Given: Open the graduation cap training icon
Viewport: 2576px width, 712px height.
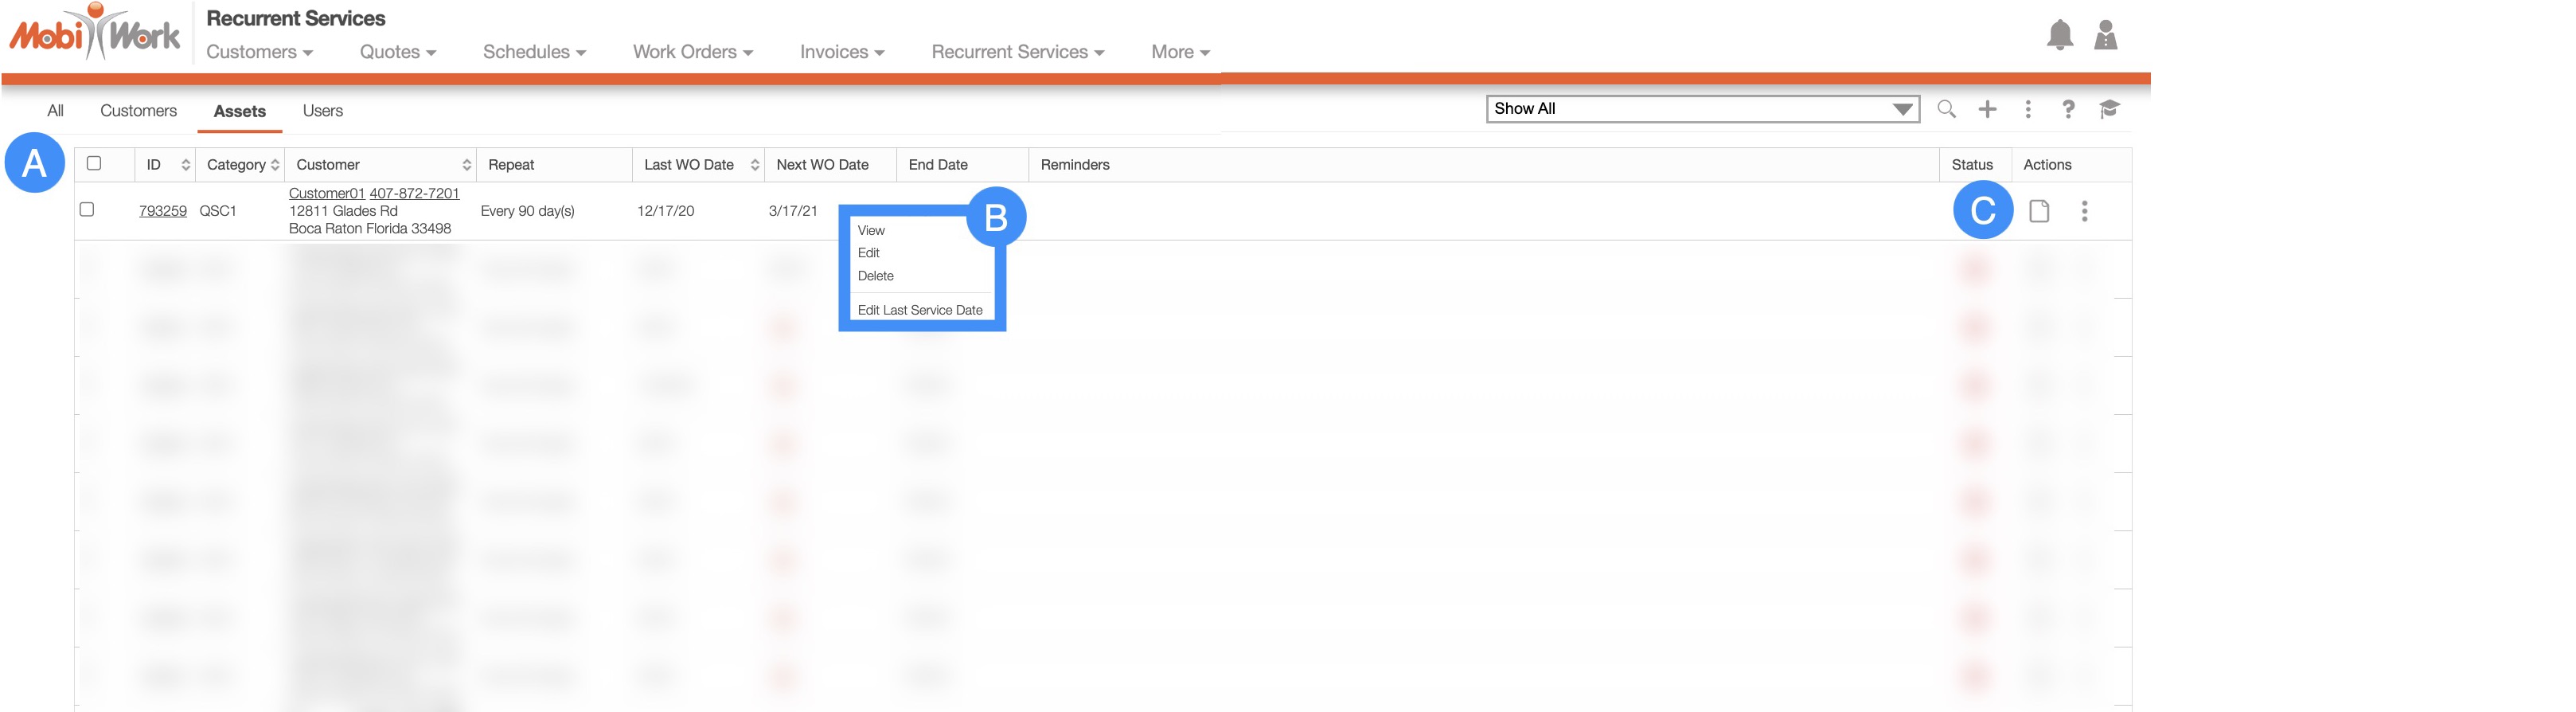Looking at the screenshot, I should pyautogui.click(x=2109, y=109).
